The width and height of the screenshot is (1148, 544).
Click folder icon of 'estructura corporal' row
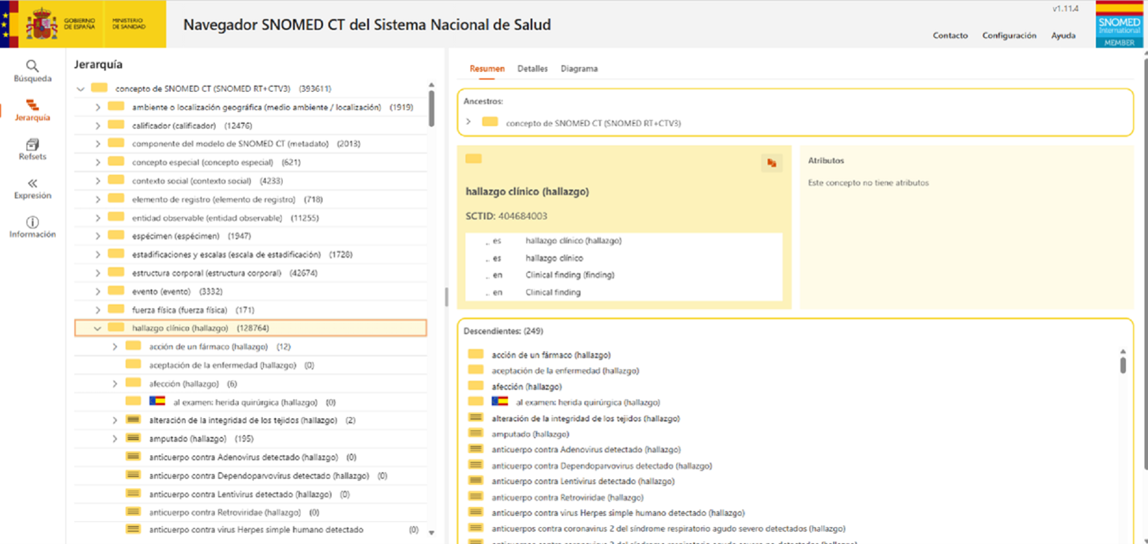click(116, 272)
